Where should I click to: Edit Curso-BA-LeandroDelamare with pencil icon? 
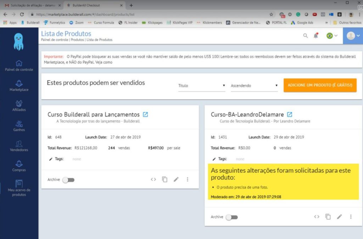pos(339,217)
